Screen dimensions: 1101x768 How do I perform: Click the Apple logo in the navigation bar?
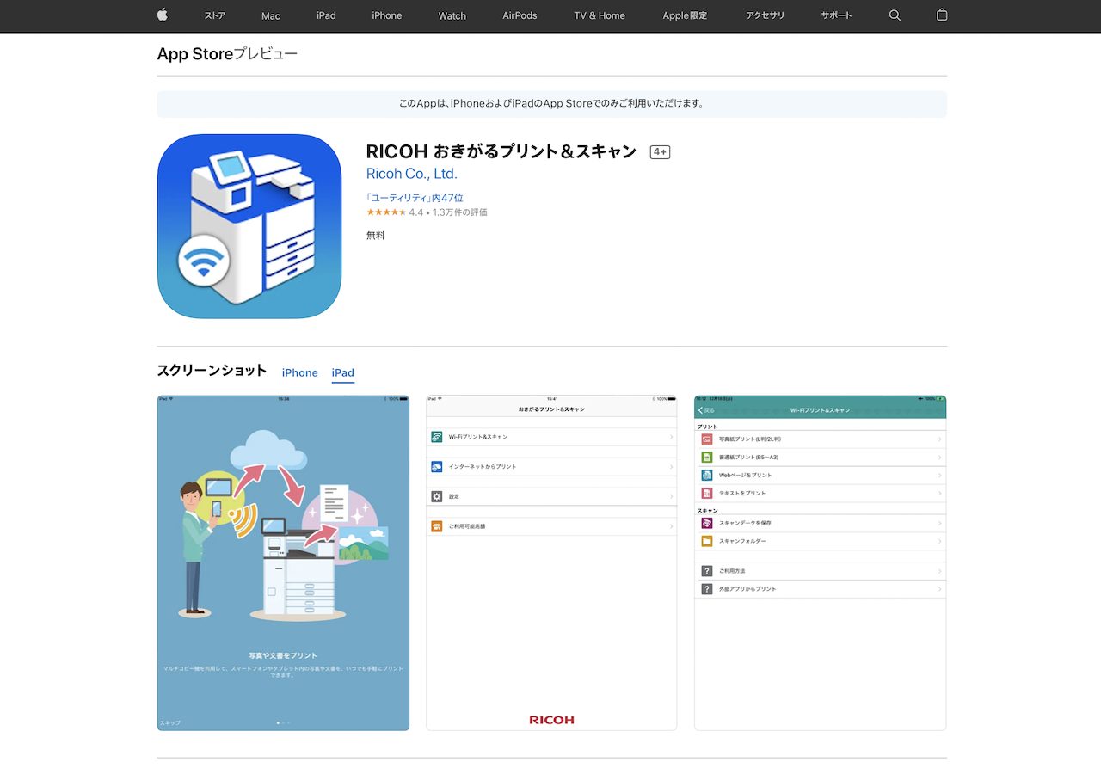coord(163,15)
